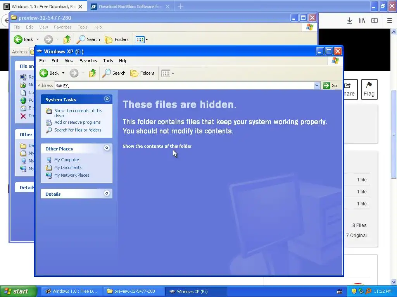Open the browser downloads icon

350,20
